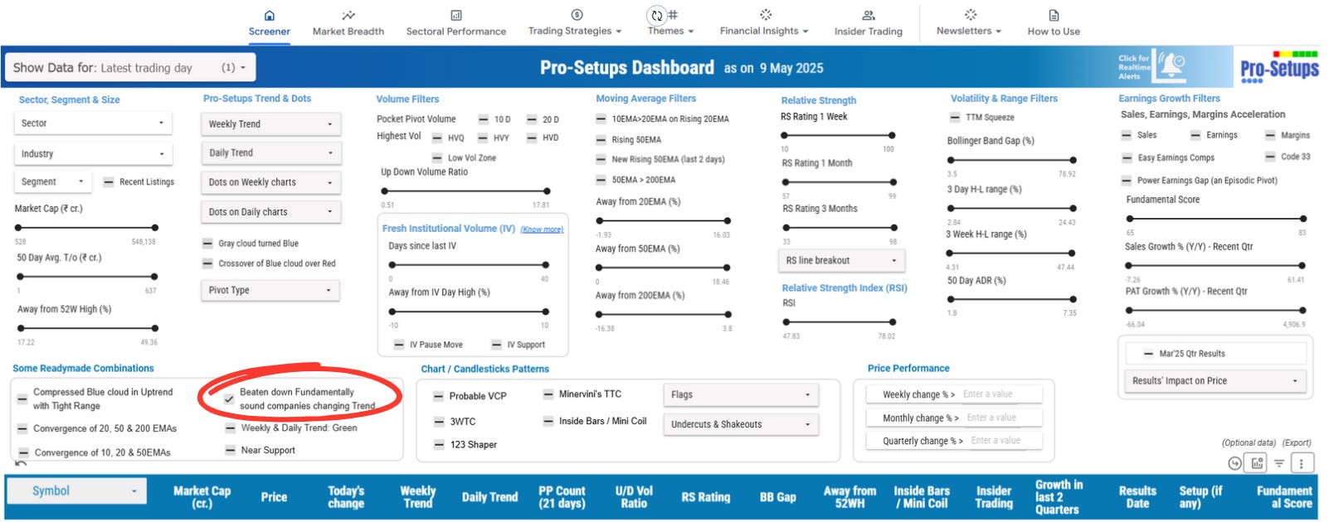Toggle Inside Bars / Mini Coil checkbox
1329x522 pixels.
(x=548, y=421)
